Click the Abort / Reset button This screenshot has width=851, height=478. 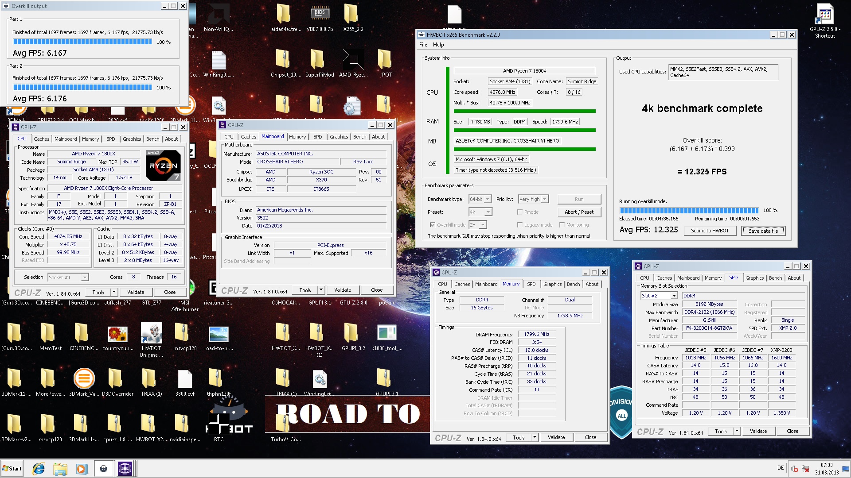point(579,212)
